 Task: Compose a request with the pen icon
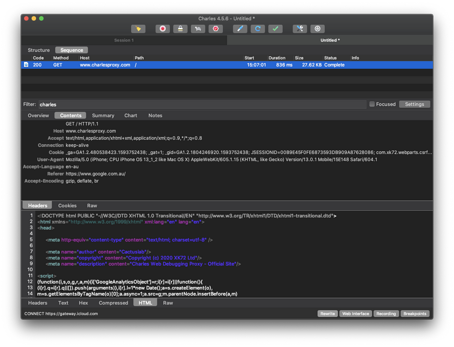(x=240, y=29)
